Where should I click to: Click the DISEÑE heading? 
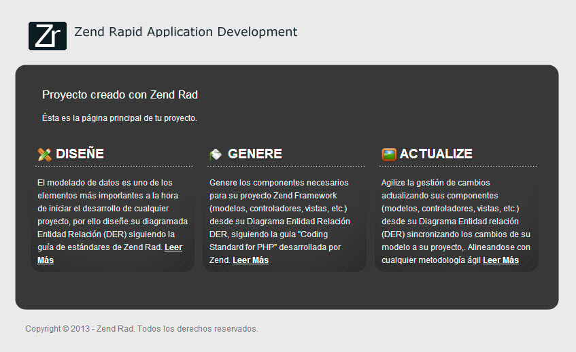80,154
